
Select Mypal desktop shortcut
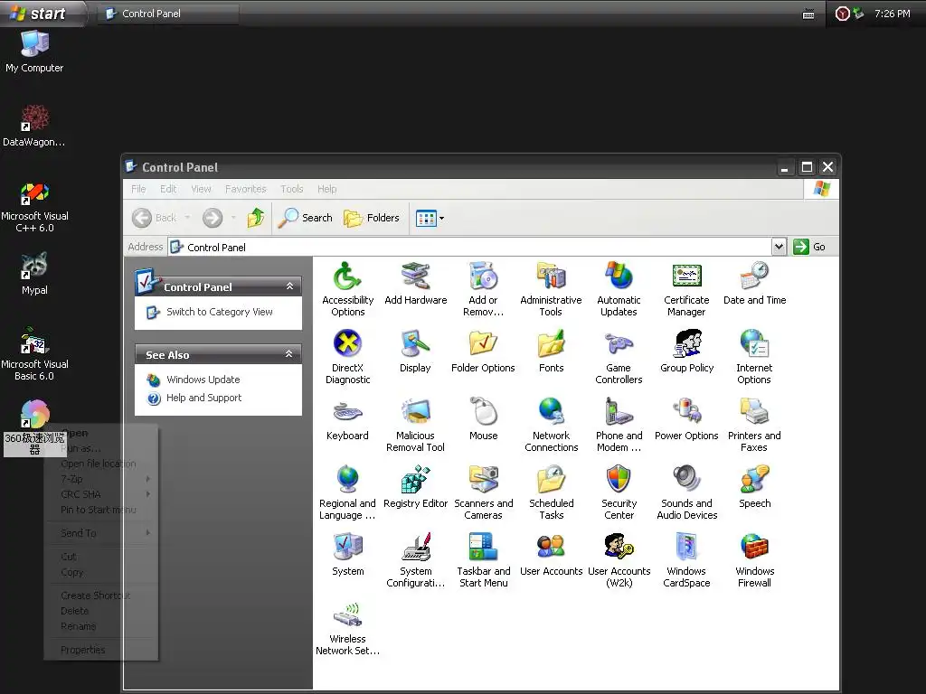(34, 273)
